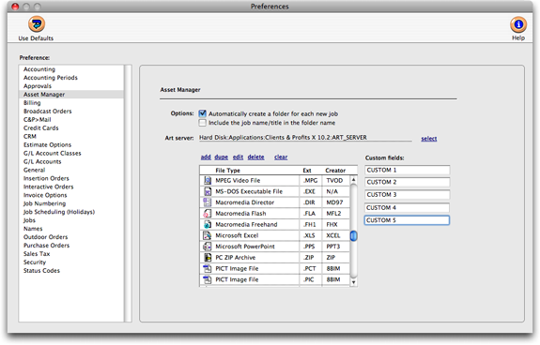540x345 pixels.
Task: Click the Art server path field
Action: (305, 138)
